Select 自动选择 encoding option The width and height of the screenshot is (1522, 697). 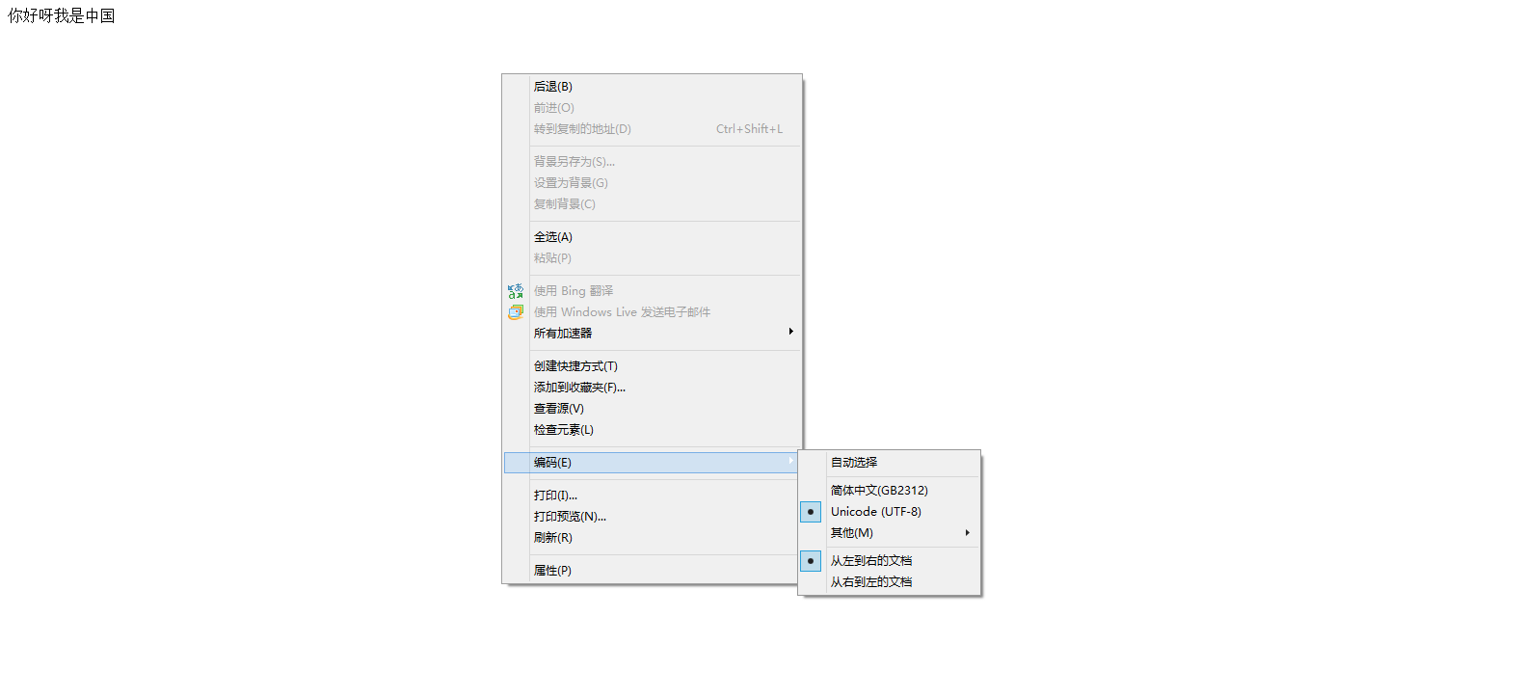click(x=889, y=463)
